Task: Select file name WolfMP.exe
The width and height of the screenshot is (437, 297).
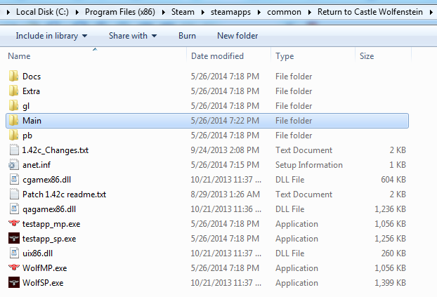Action: 44,268
